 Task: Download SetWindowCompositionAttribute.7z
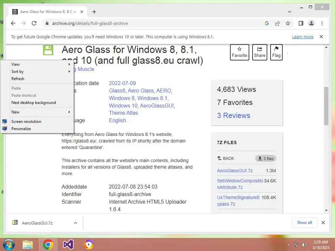240,184
